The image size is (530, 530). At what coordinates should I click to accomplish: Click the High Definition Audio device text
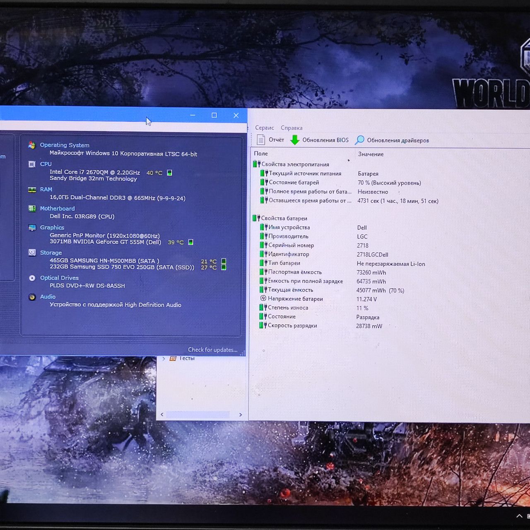tap(116, 305)
